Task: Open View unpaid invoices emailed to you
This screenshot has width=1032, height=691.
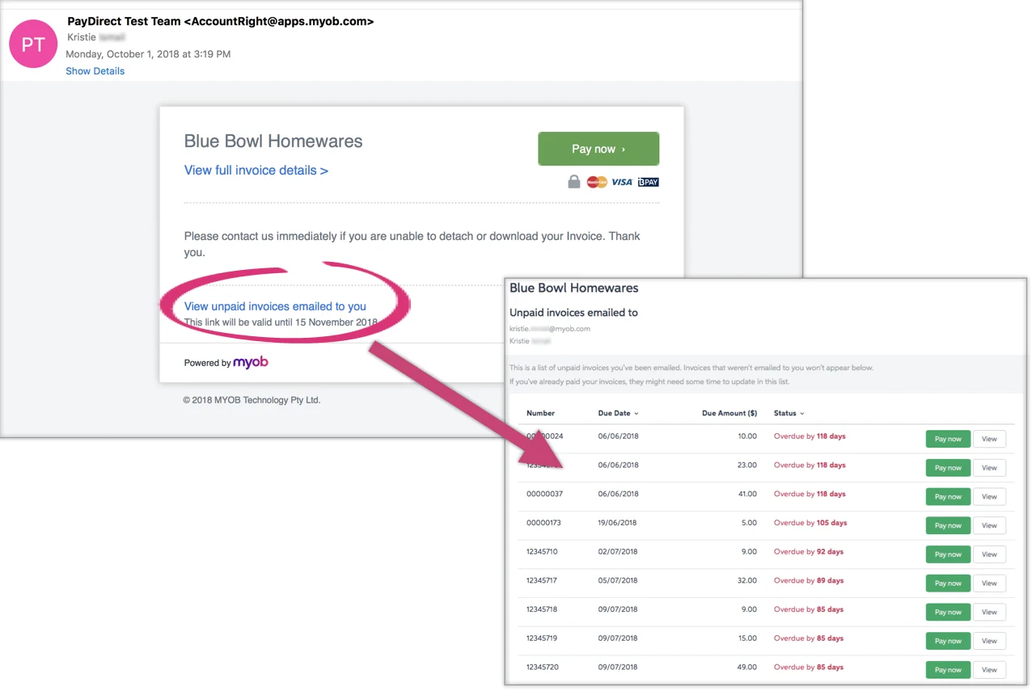Action: pos(275,306)
